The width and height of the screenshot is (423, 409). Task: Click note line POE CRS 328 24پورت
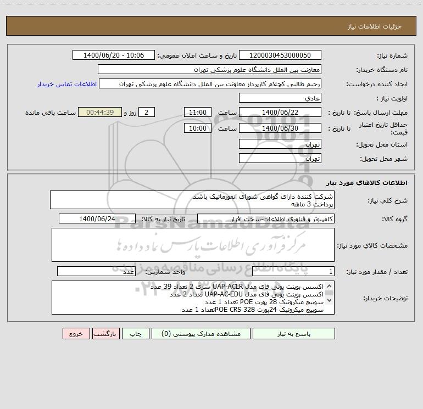[253, 310]
